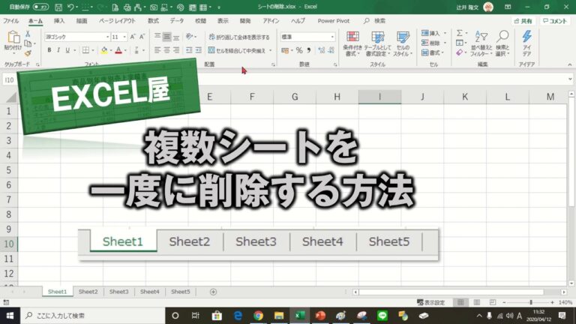The height and width of the screenshot is (324, 576).
Task: Open the File tab
Action: pyautogui.click(x=11, y=21)
